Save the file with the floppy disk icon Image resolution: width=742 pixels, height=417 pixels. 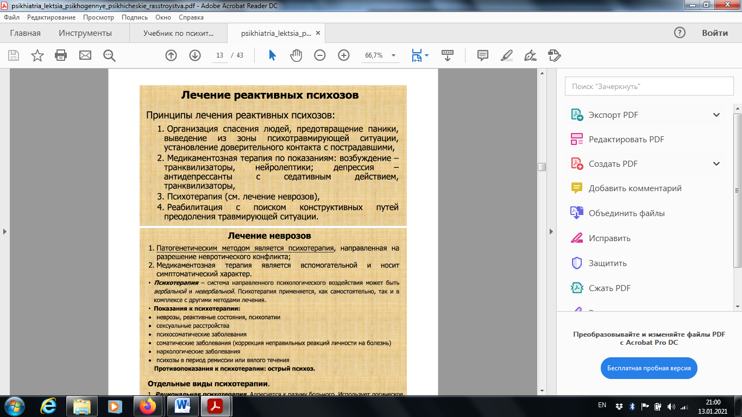[x=14, y=55]
